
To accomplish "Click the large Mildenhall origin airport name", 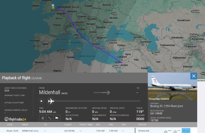I will [50, 92].
